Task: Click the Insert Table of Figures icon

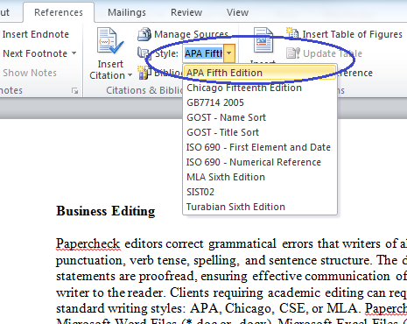Action: [292, 34]
